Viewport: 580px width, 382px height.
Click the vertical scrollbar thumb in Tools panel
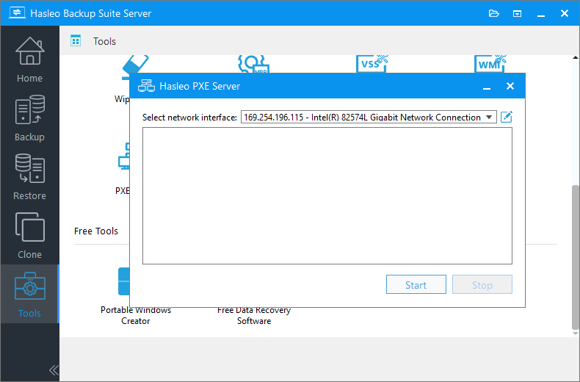(575, 257)
